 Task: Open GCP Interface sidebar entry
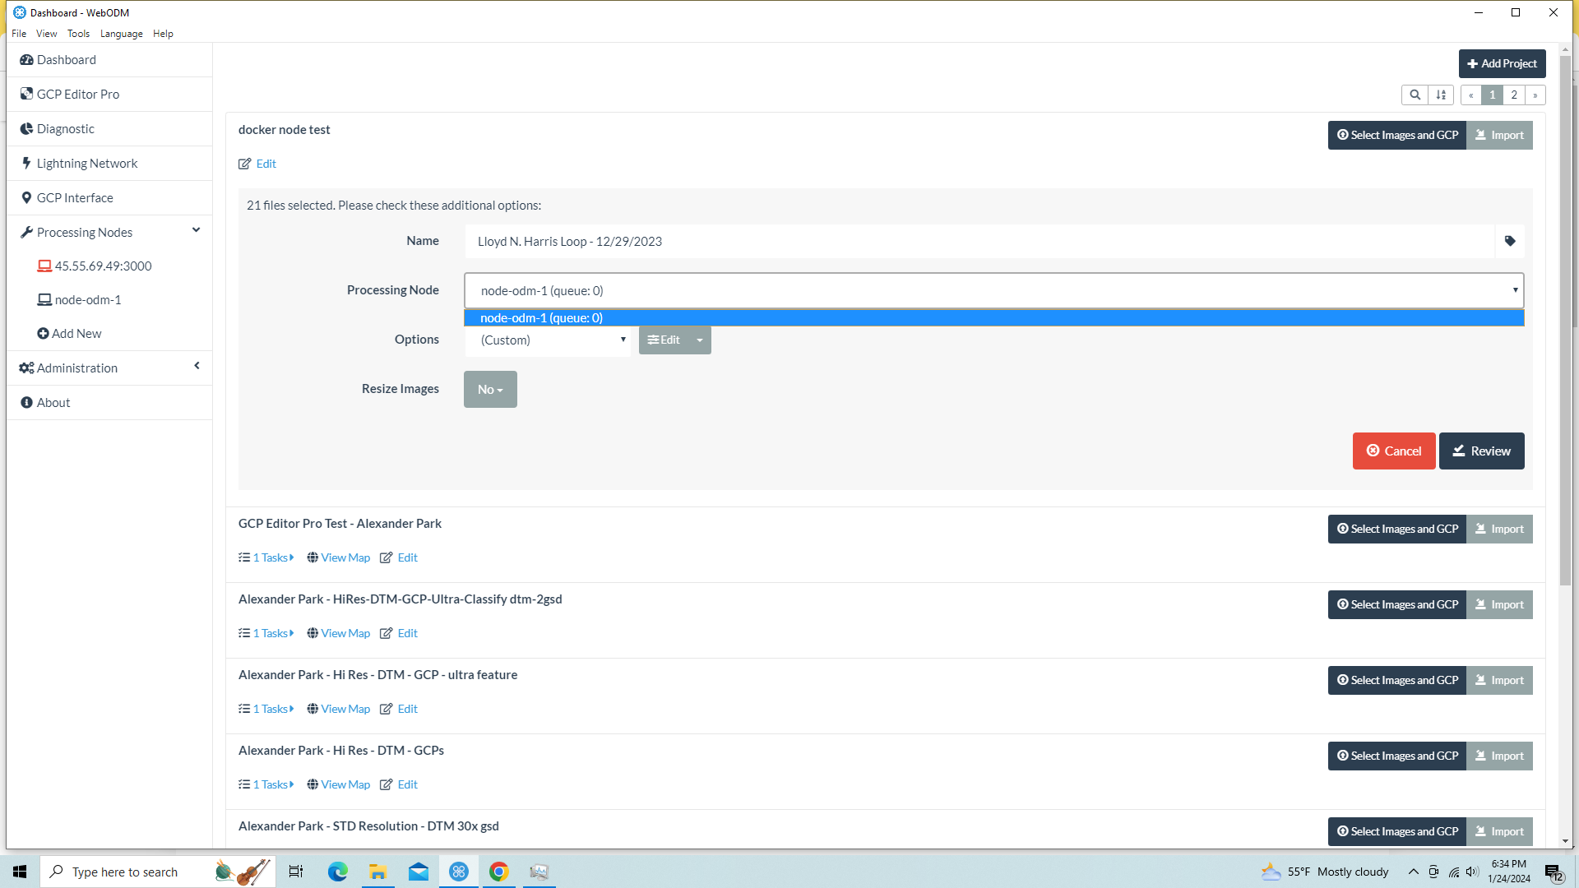click(x=75, y=198)
